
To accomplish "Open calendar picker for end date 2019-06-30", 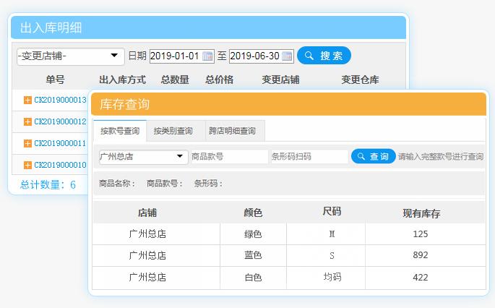I will [287, 56].
